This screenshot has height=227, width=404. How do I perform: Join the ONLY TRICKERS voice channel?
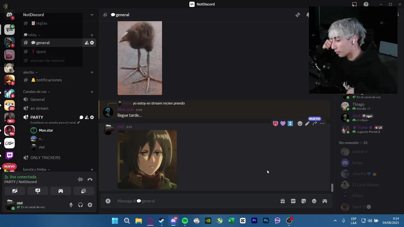[x=58, y=158]
